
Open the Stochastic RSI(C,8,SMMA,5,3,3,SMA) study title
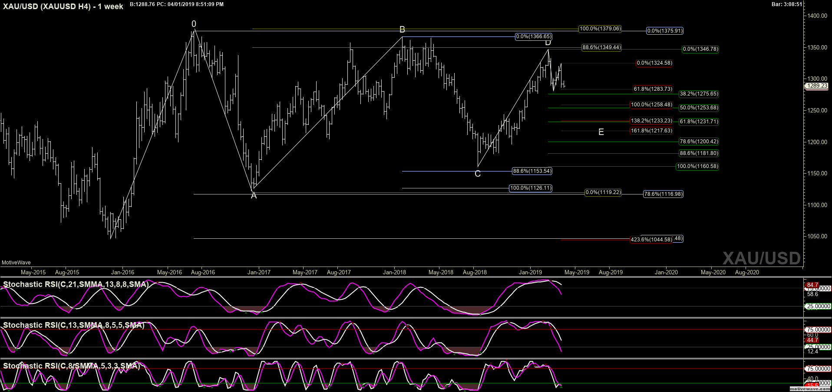71,366
